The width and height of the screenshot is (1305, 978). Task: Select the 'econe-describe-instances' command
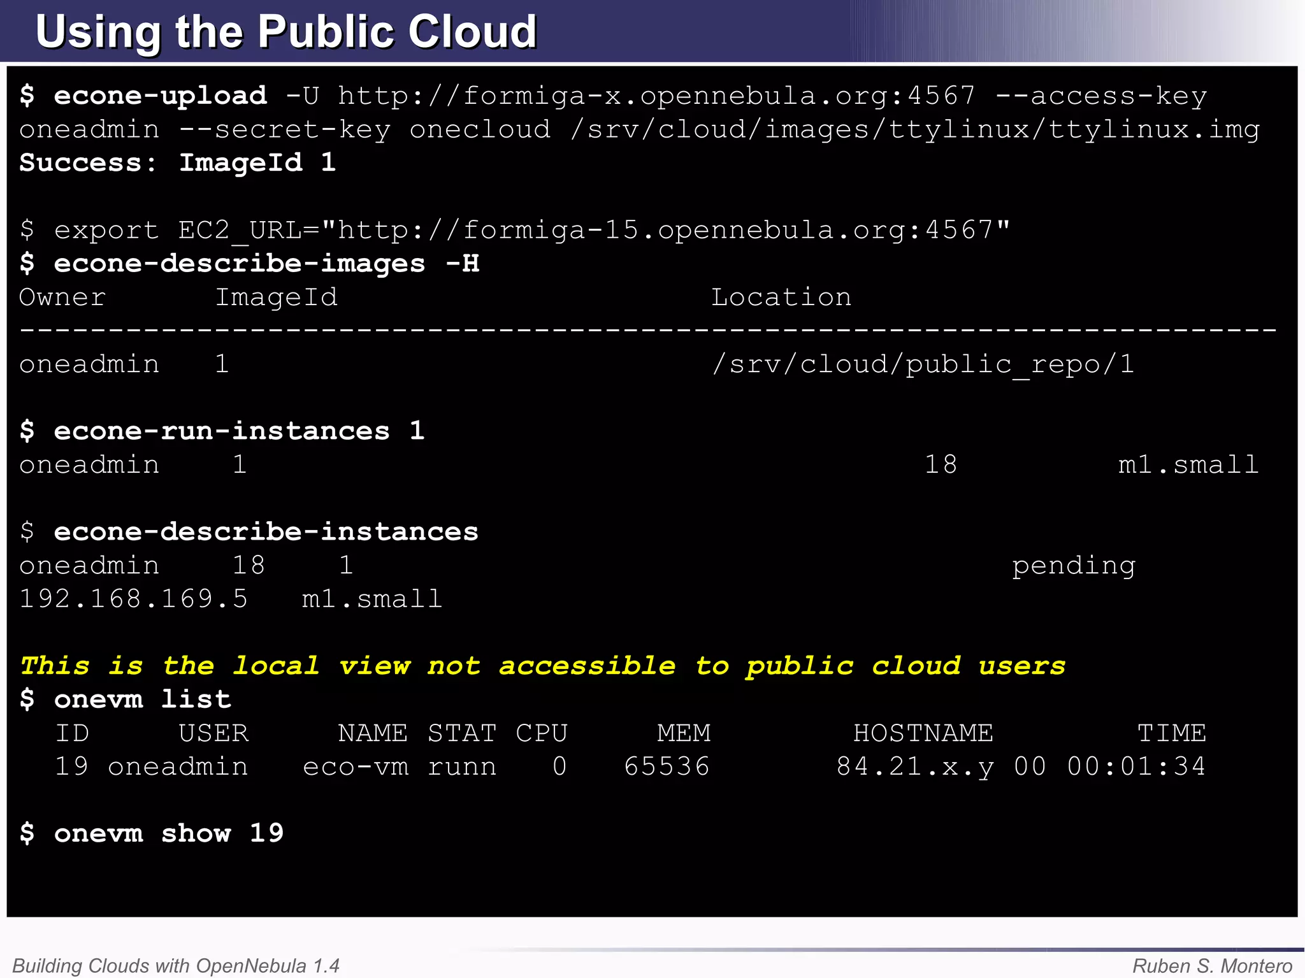click(266, 531)
